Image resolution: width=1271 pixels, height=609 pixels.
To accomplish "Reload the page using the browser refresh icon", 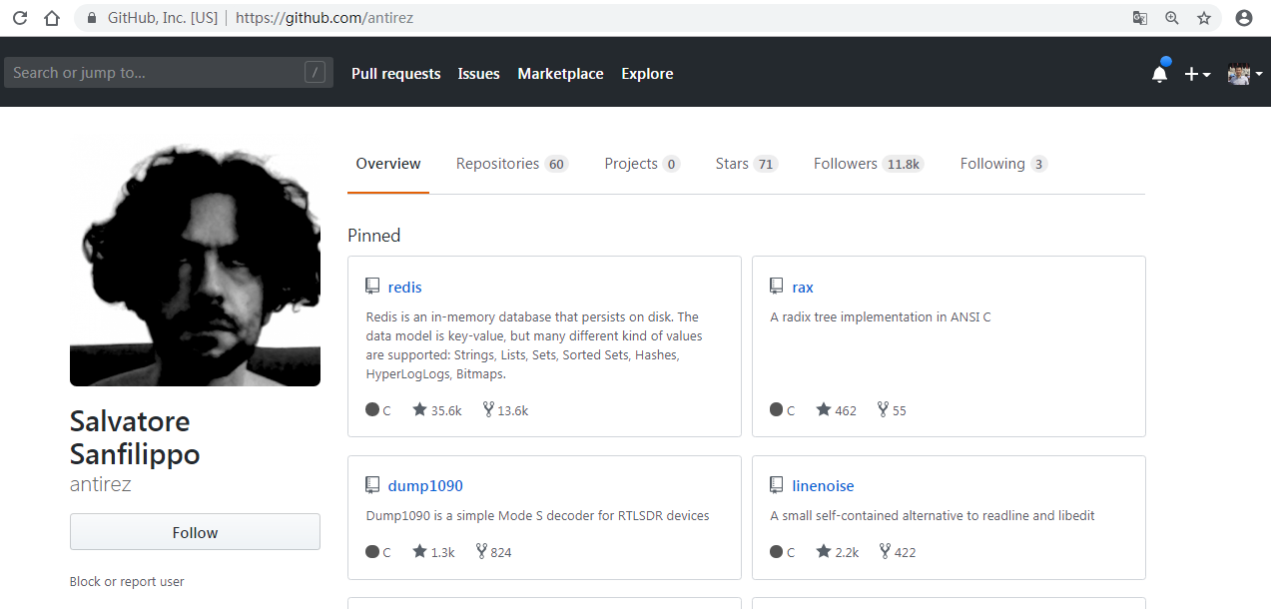I will (20, 18).
